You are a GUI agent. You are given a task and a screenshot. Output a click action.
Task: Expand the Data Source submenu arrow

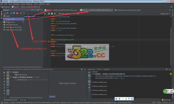[x=23, y=22]
